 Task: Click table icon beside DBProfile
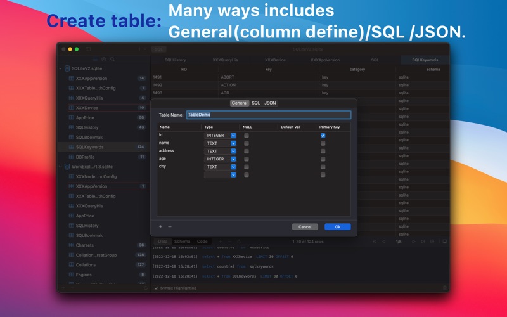72,157
